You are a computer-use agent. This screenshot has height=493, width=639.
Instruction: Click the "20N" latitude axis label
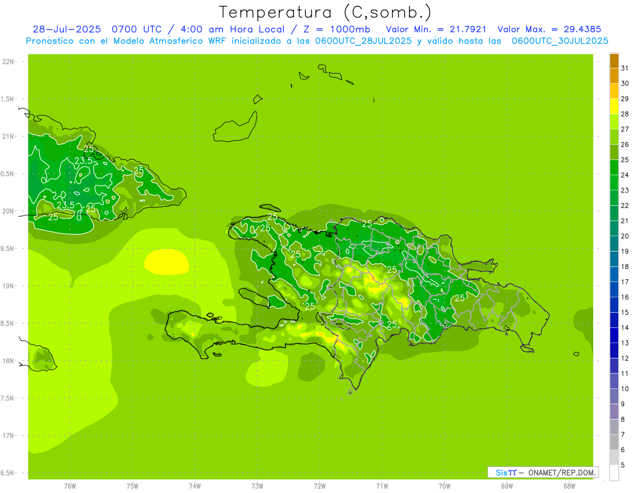8,211
